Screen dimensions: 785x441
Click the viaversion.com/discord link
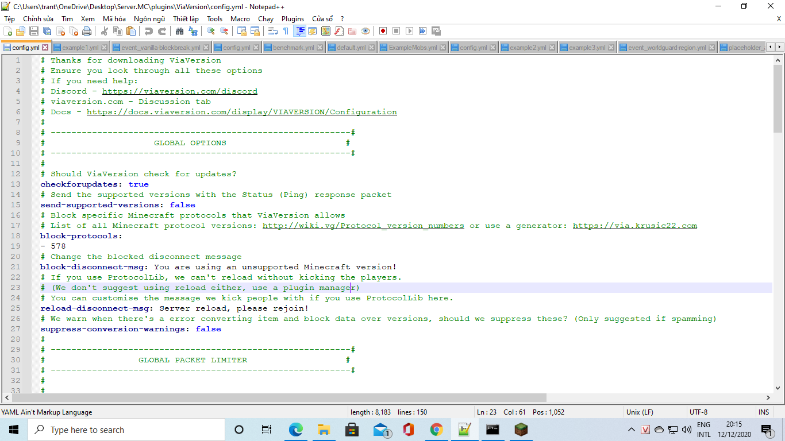[179, 91]
